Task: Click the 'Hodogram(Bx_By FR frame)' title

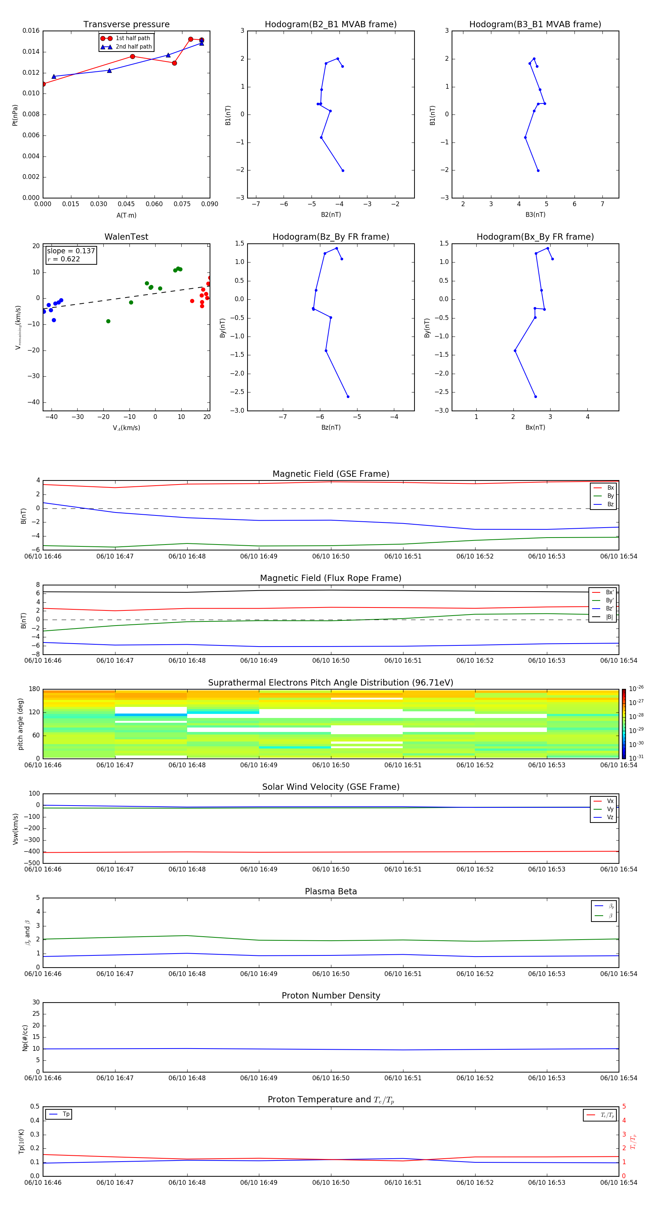Action: click(535, 237)
